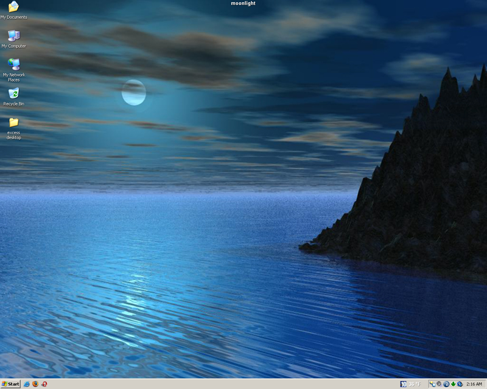Click the network connection tray icon
The height and width of the screenshot is (389, 487).
[x=432, y=384]
